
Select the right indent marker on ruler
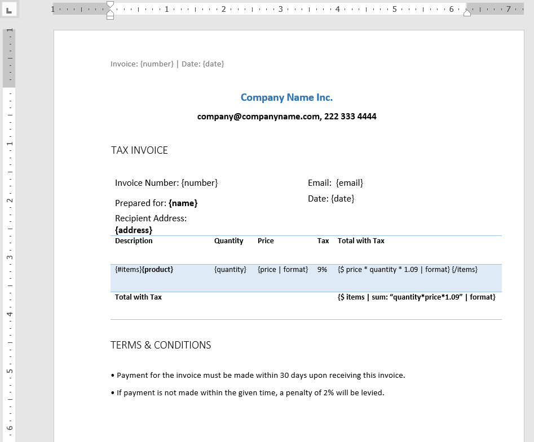(x=467, y=13)
